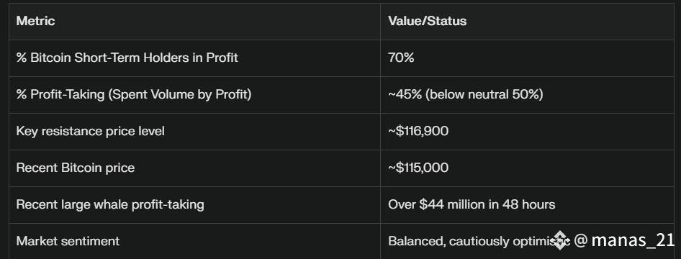Click the '~45% (below neutral 50%)' value

click(466, 94)
